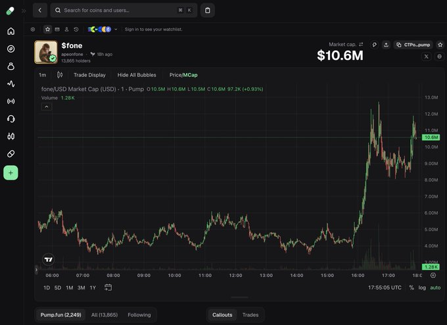Open the coin's website globe icon
The height and width of the screenshot is (325, 447).
[439, 57]
